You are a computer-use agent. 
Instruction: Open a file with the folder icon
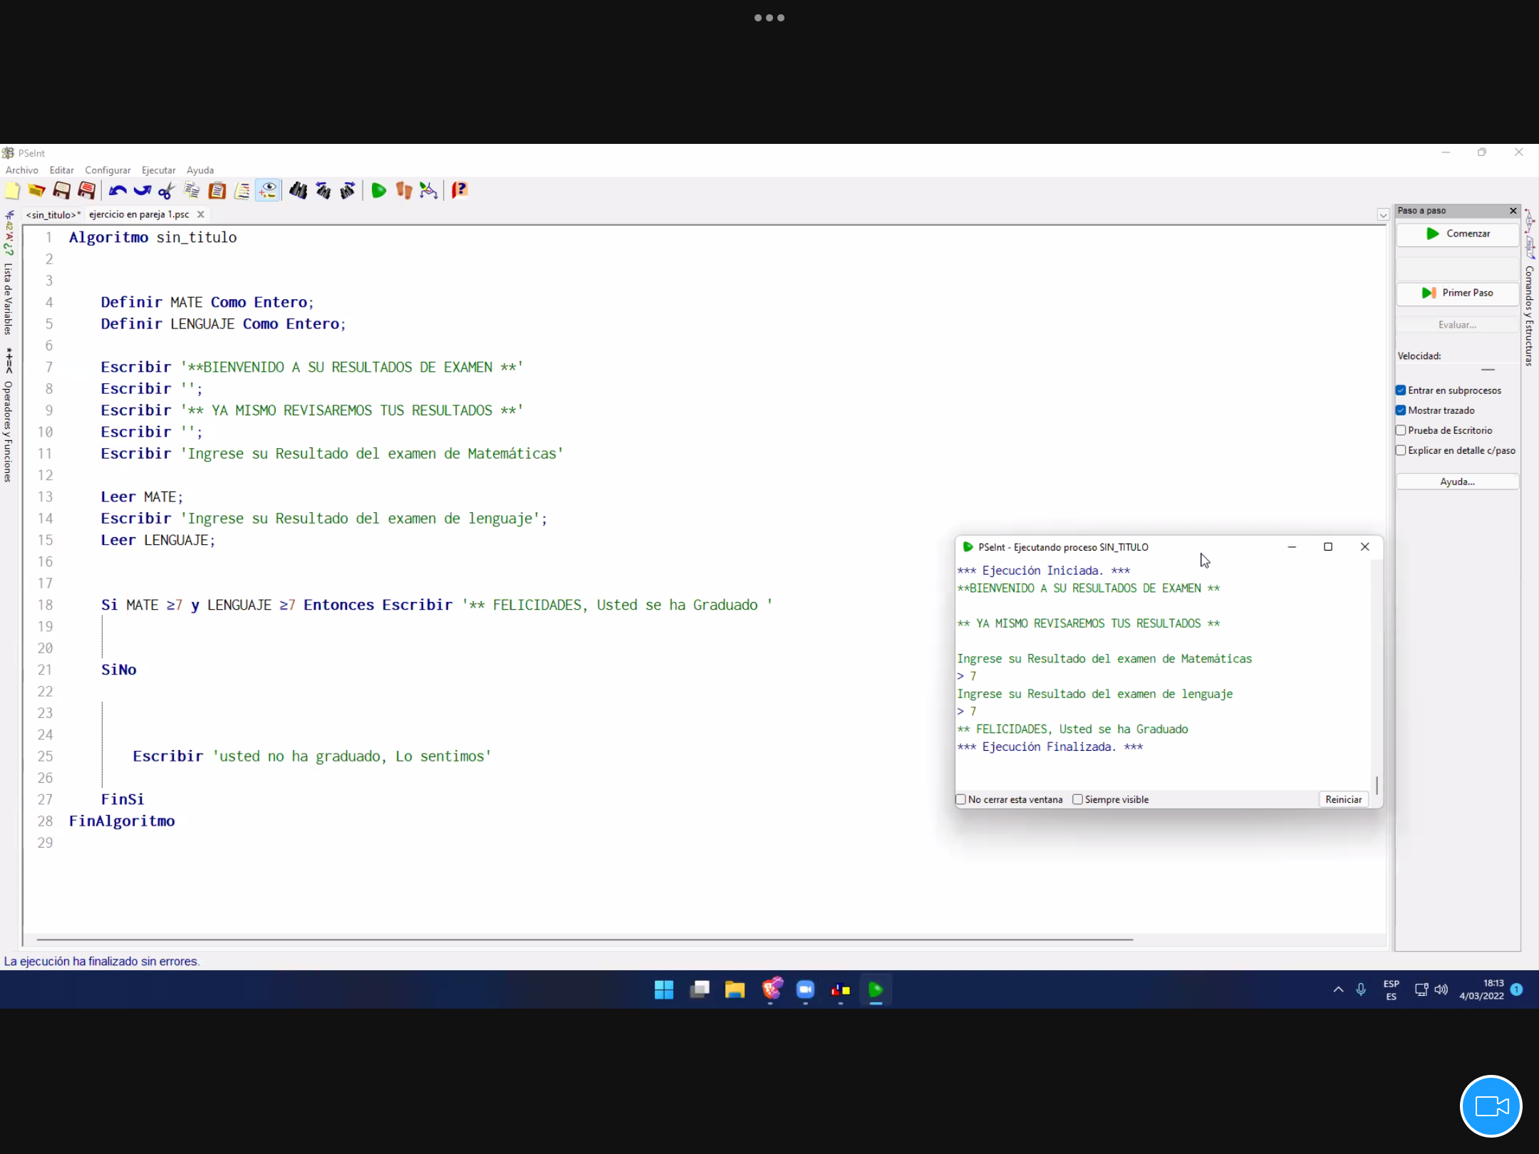[x=36, y=191]
